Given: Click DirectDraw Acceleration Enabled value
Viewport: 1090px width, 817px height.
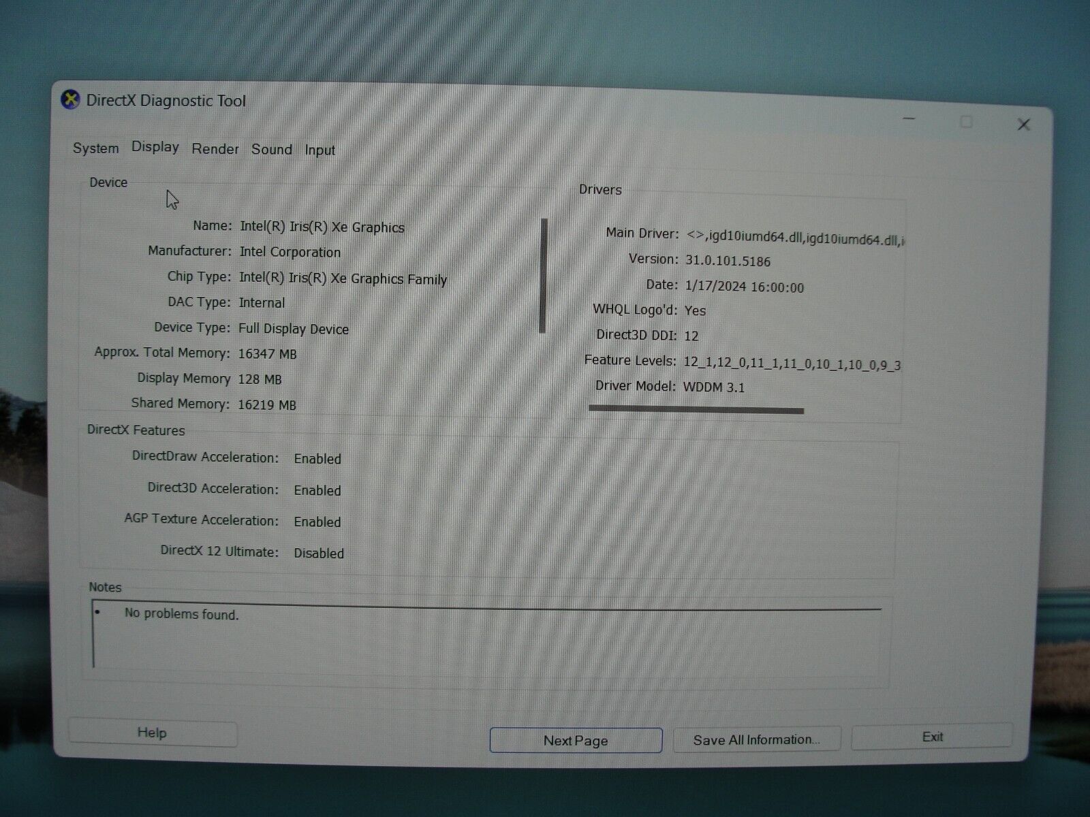Looking at the screenshot, I should 317,459.
